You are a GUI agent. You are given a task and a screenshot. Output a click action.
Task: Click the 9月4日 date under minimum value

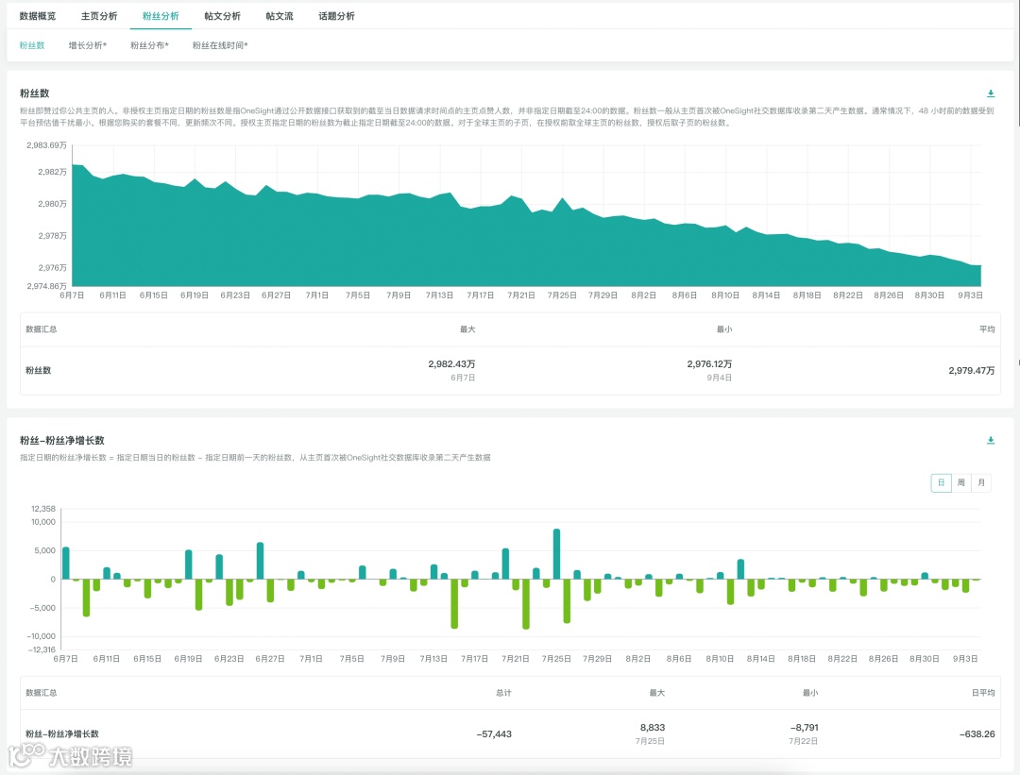pos(720,378)
